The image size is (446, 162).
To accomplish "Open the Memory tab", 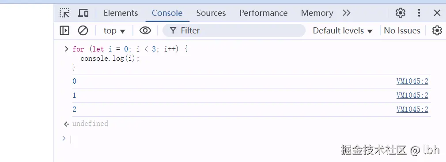I will [x=317, y=13].
